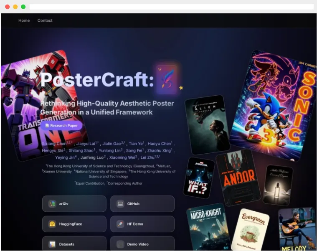The image size is (317, 251).
Task: Click the Research Paper document icon
Action: click(47, 125)
